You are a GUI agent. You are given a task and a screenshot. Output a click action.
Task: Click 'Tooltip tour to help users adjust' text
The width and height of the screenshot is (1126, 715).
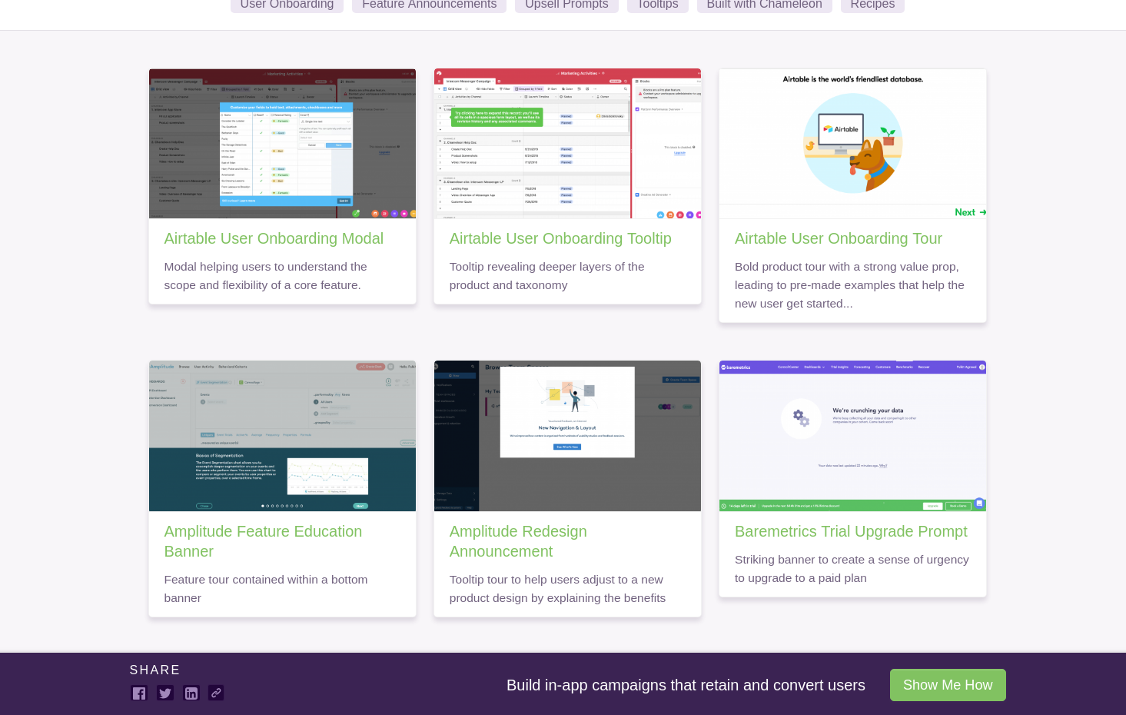557,589
